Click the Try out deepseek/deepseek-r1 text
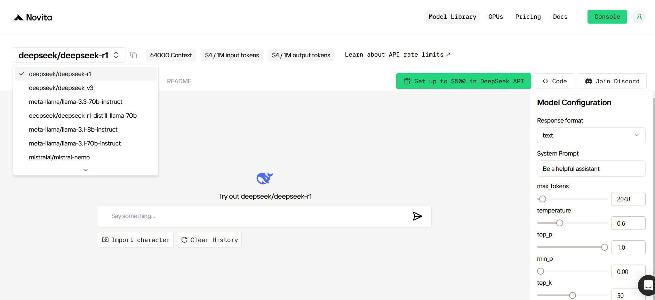 click(x=265, y=196)
